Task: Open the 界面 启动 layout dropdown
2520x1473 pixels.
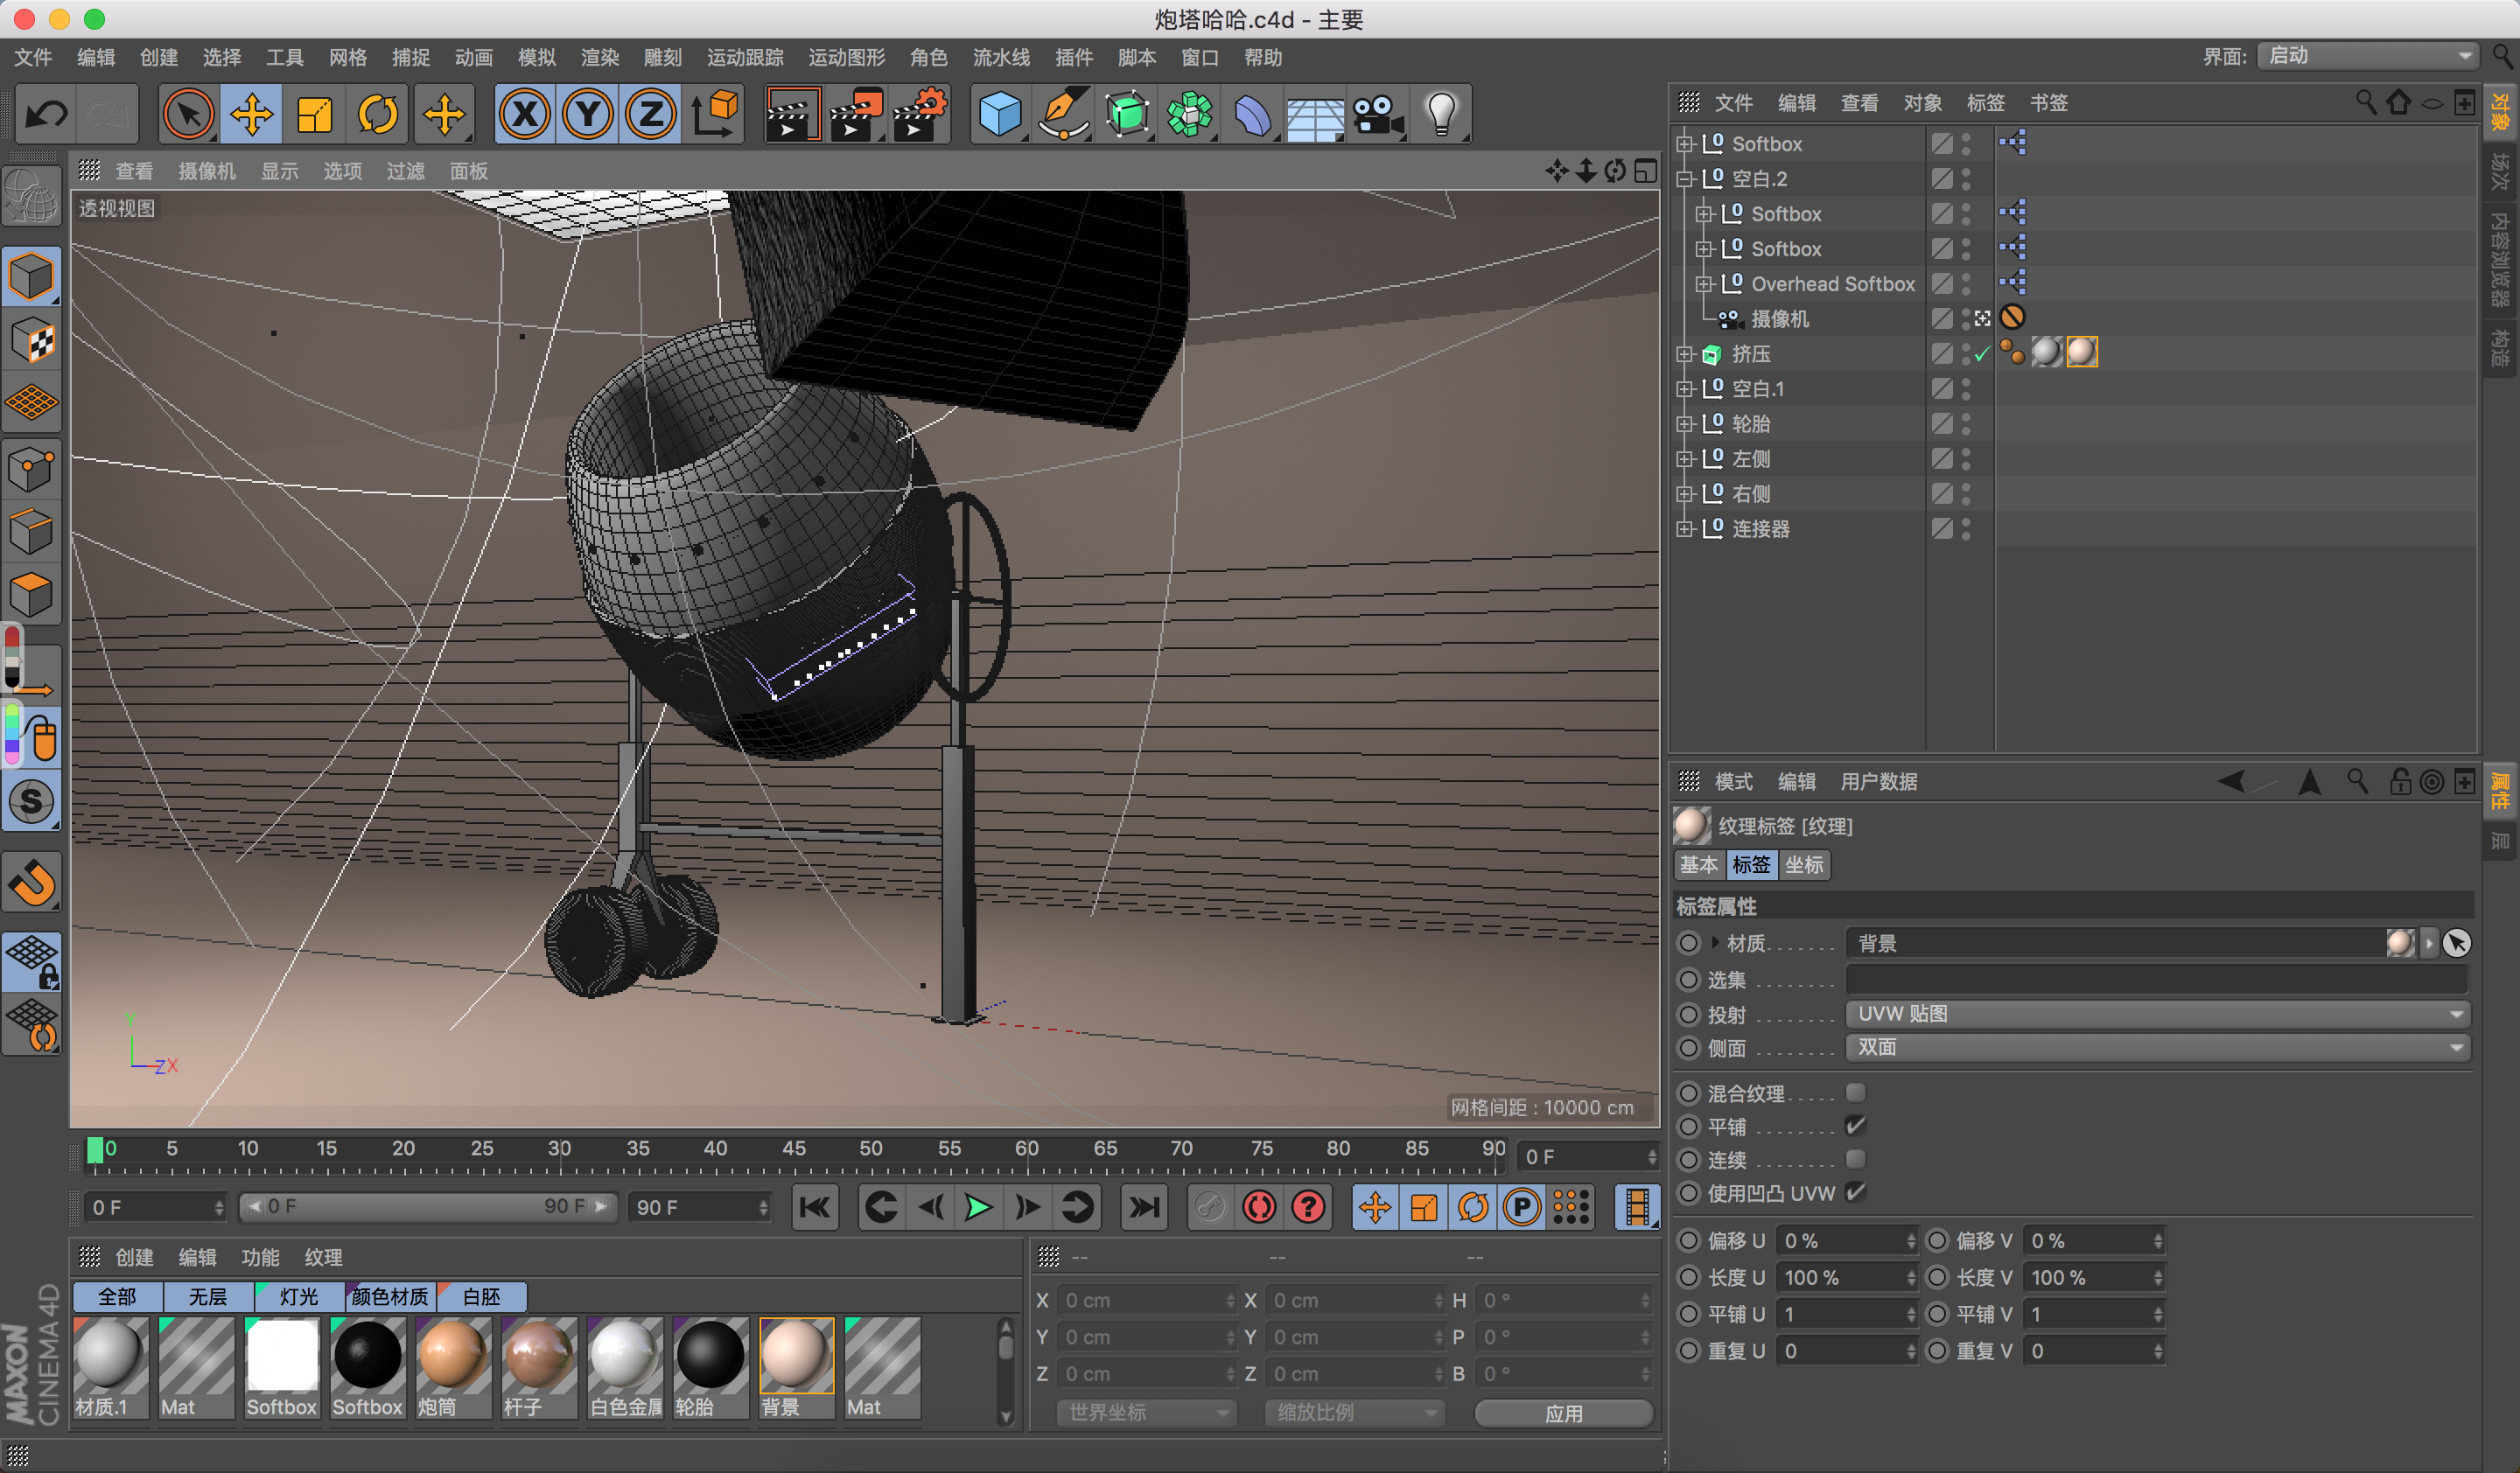Action: point(2366,56)
